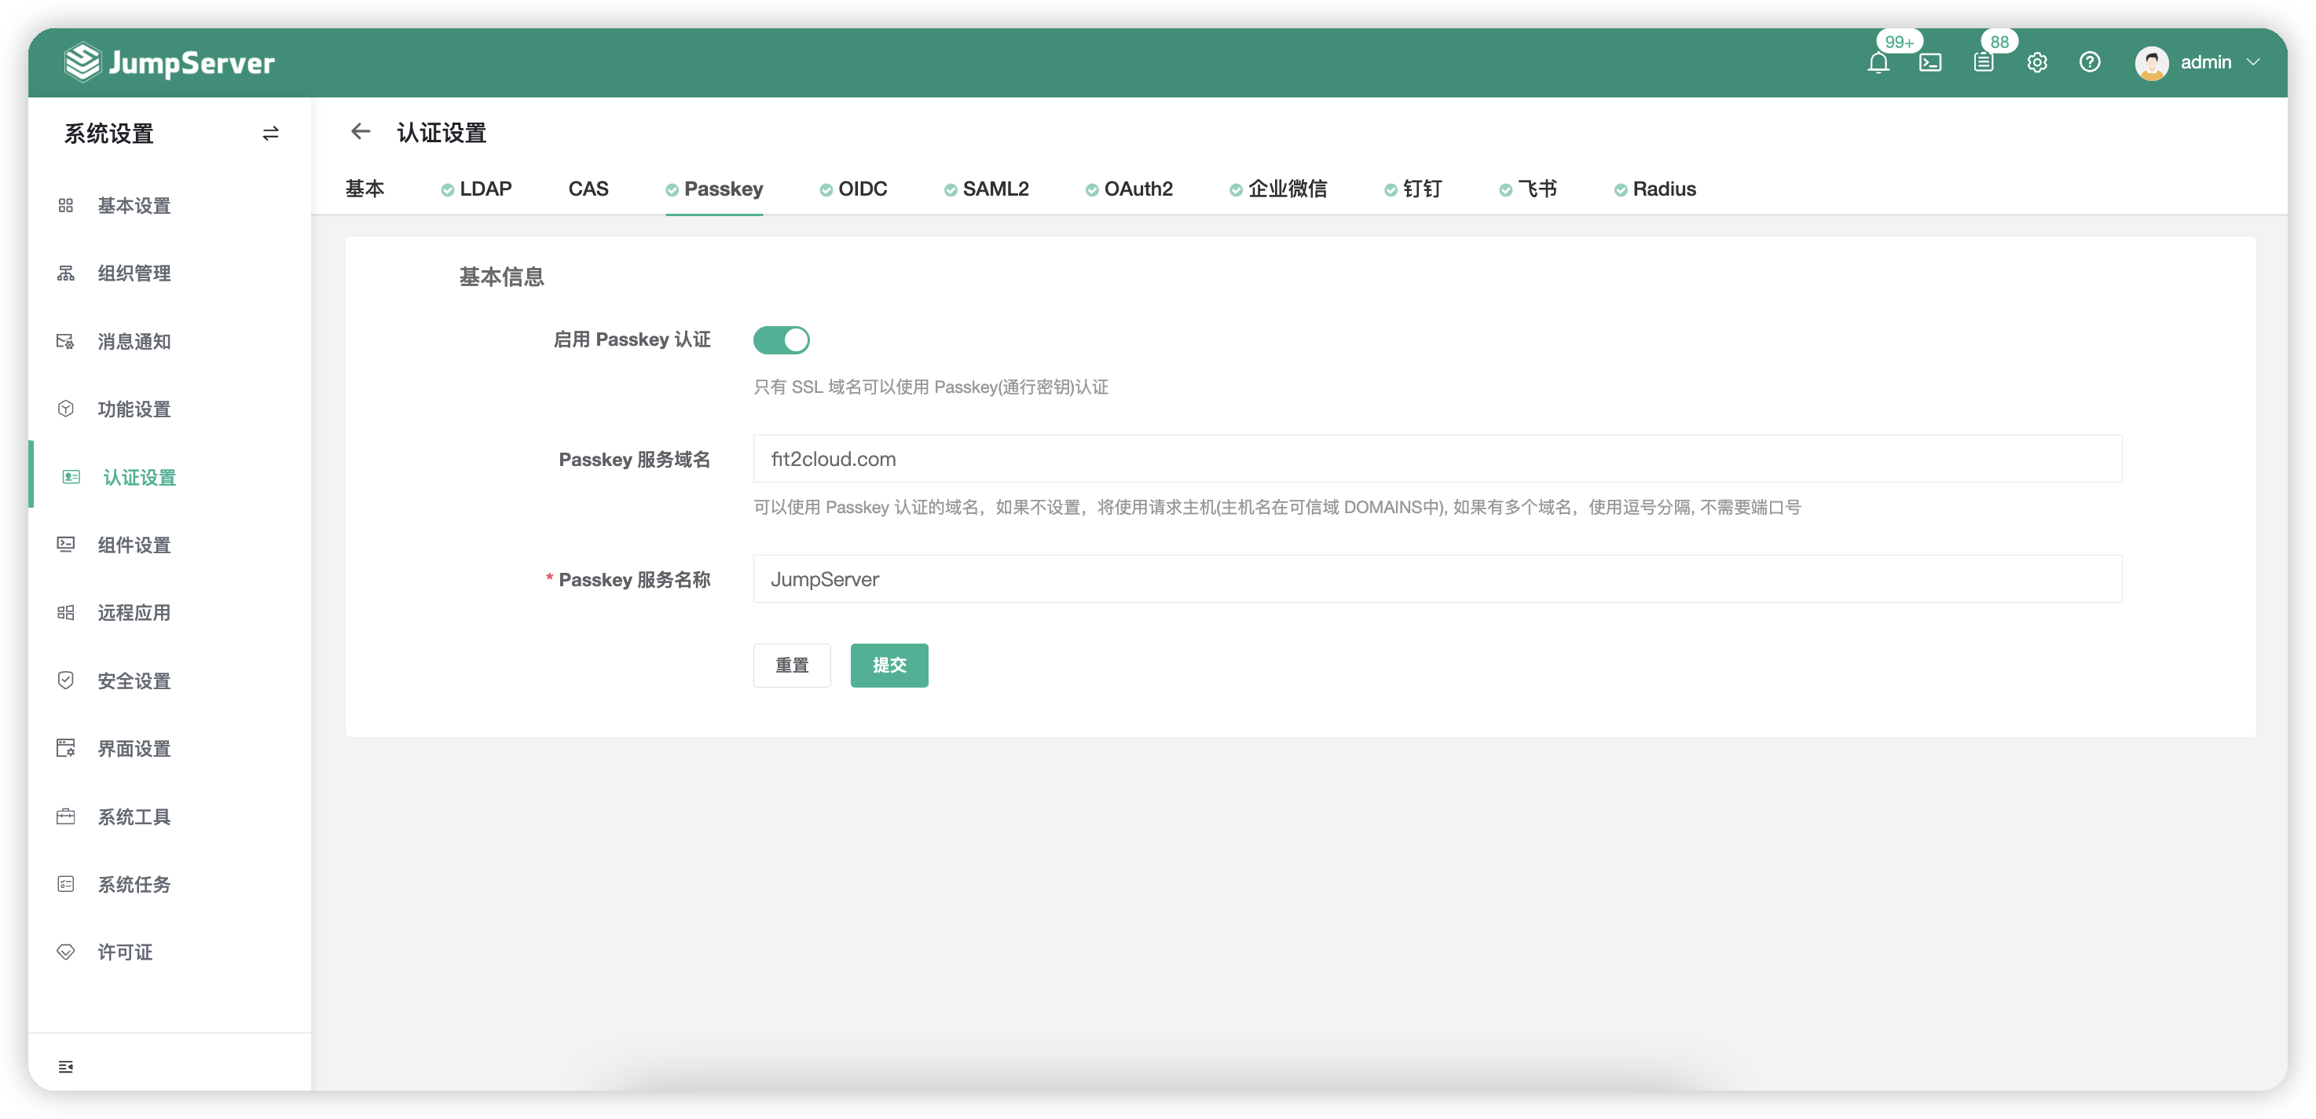Click the Passkey 服务名称 input field
2316x1119 pixels.
[x=1438, y=579]
